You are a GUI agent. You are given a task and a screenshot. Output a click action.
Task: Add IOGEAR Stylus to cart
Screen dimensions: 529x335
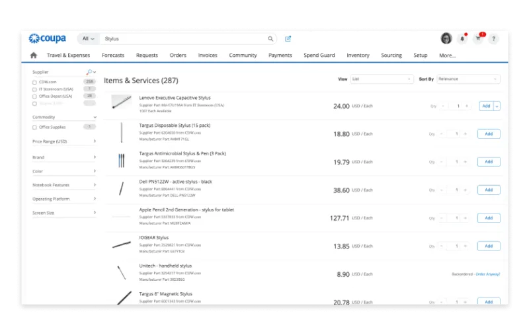click(x=489, y=246)
